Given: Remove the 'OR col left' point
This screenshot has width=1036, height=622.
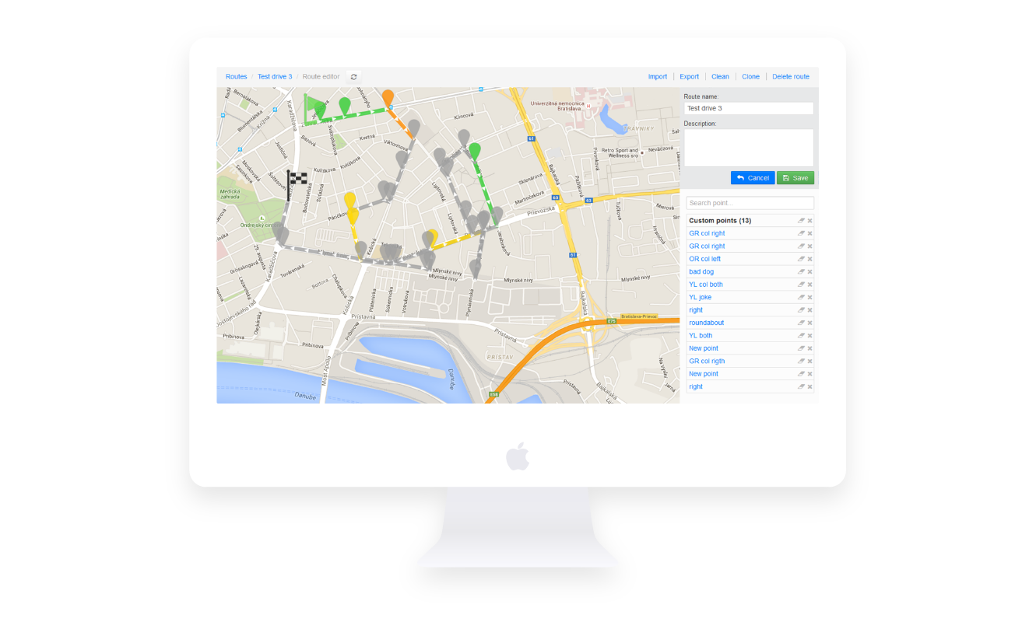Looking at the screenshot, I should click(x=809, y=259).
